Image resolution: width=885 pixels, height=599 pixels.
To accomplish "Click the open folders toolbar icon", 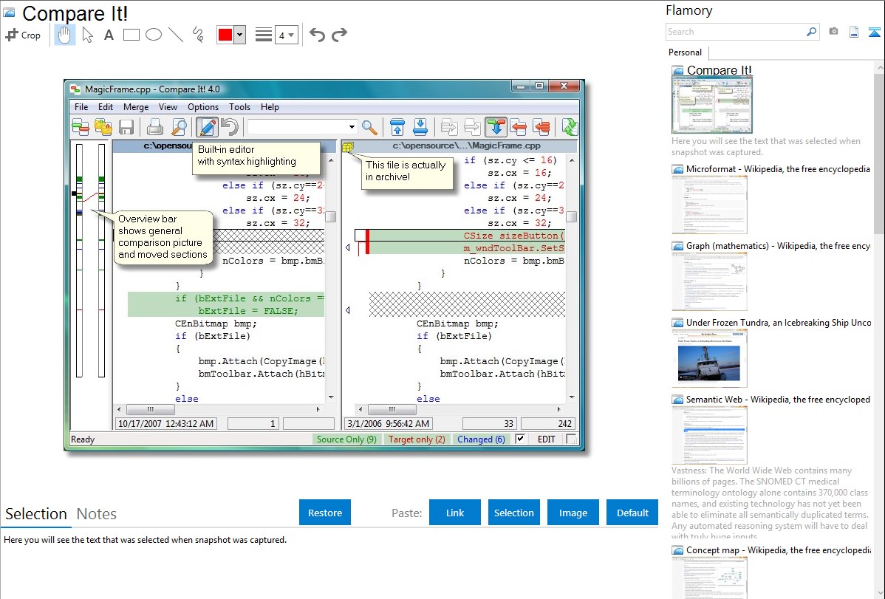I will click(103, 127).
